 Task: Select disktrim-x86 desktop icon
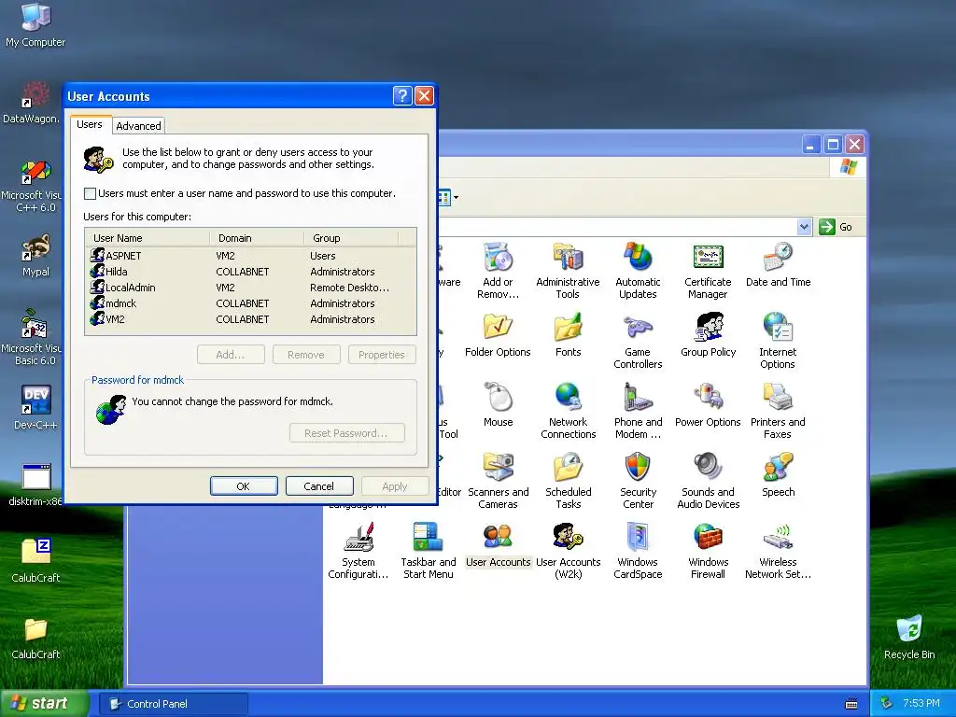(x=35, y=485)
